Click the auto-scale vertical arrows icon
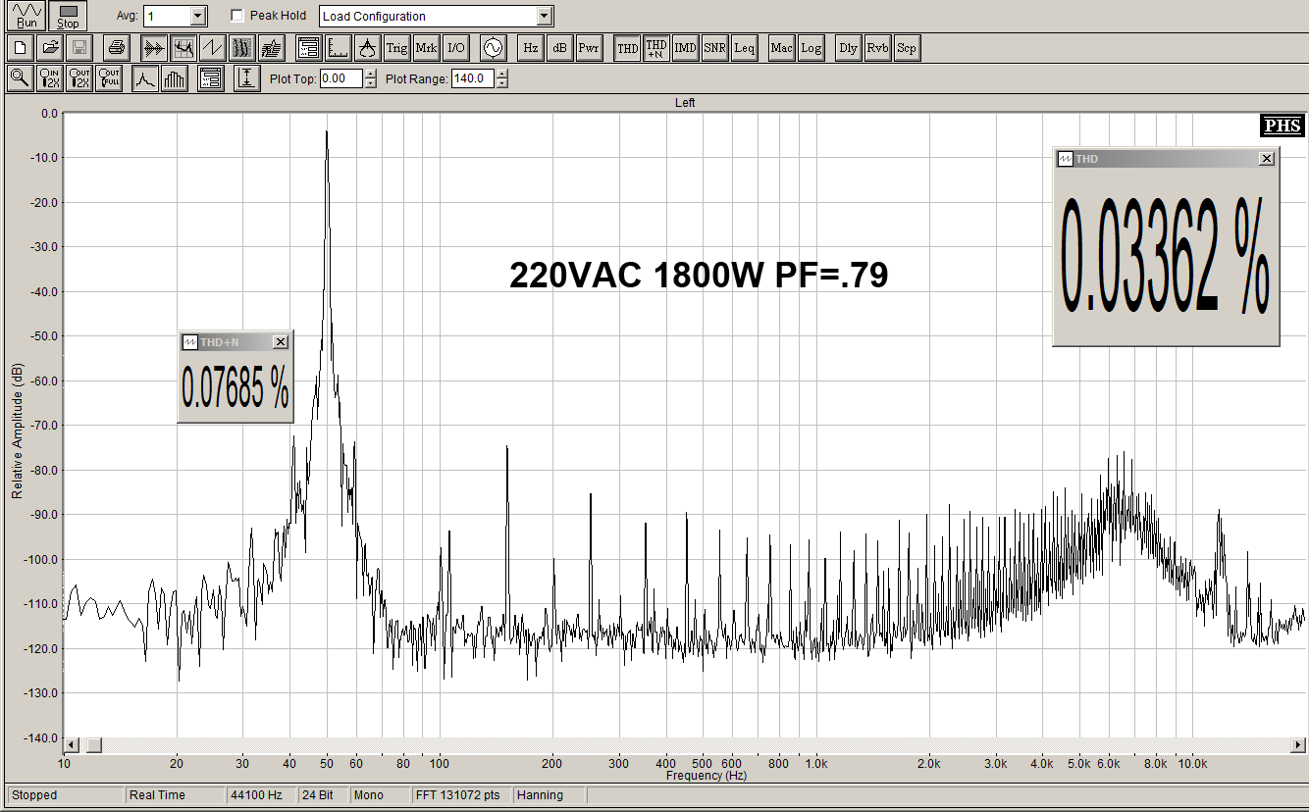 coord(246,78)
